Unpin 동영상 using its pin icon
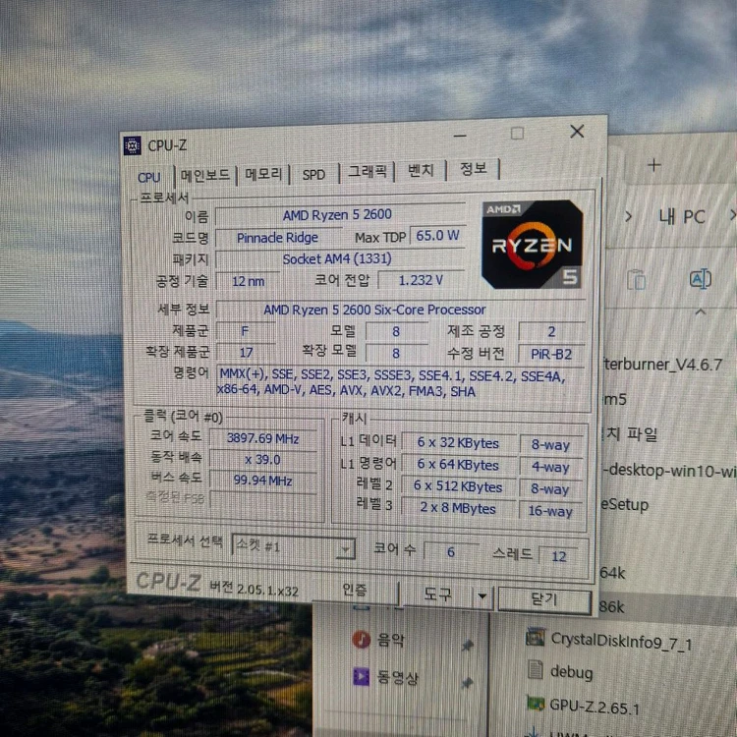The height and width of the screenshot is (737, 737). click(x=467, y=683)
